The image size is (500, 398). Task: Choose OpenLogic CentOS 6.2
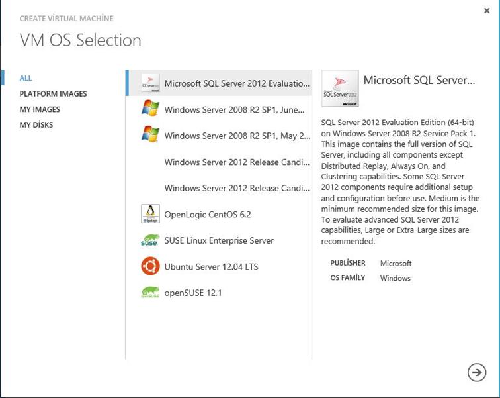[220, 214]
